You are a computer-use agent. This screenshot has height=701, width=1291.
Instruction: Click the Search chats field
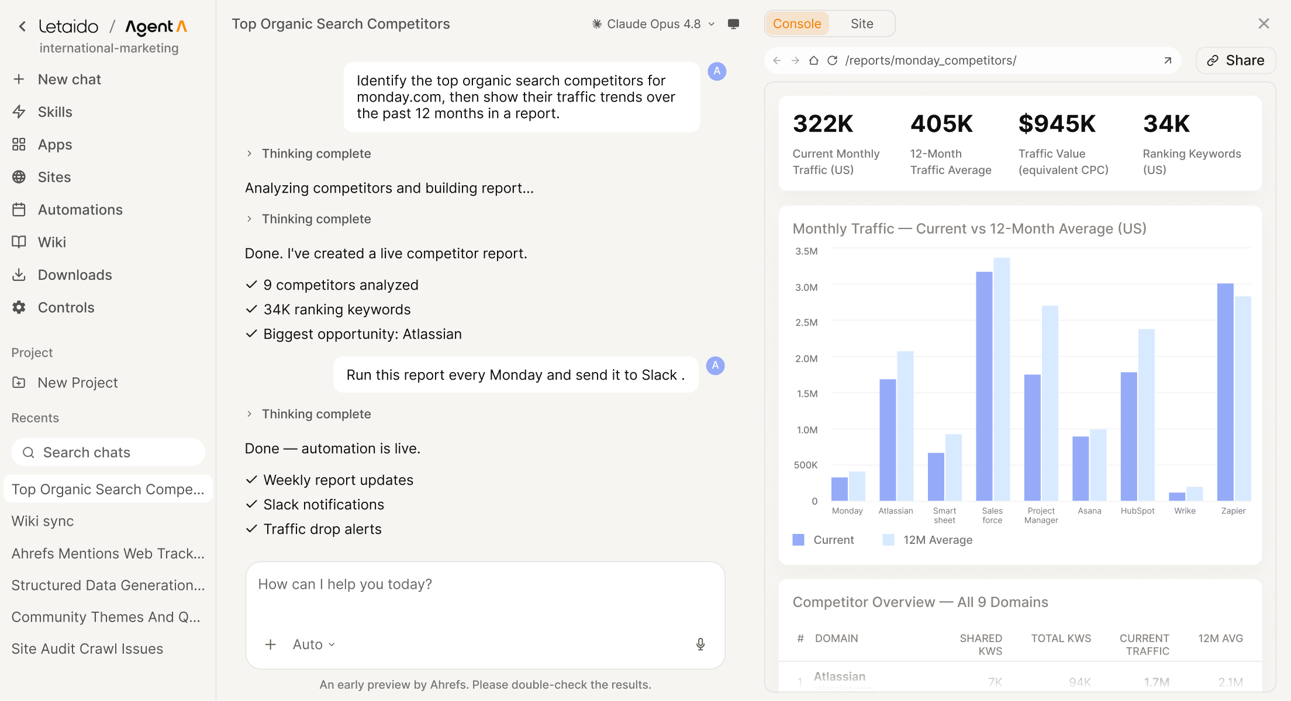[108, 452]
